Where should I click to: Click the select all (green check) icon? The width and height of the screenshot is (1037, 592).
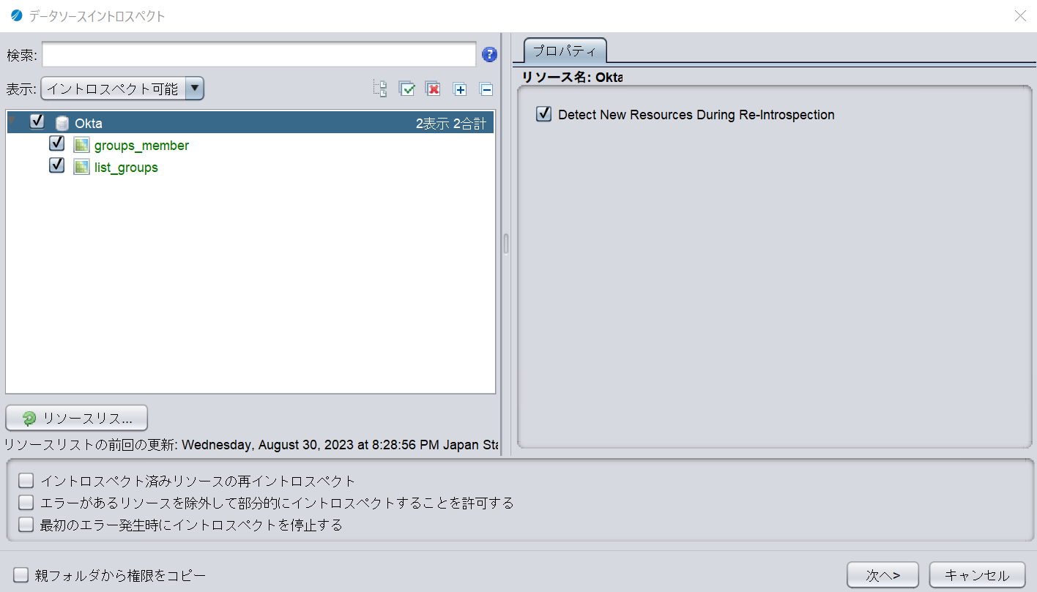click(x=407, y=89)
